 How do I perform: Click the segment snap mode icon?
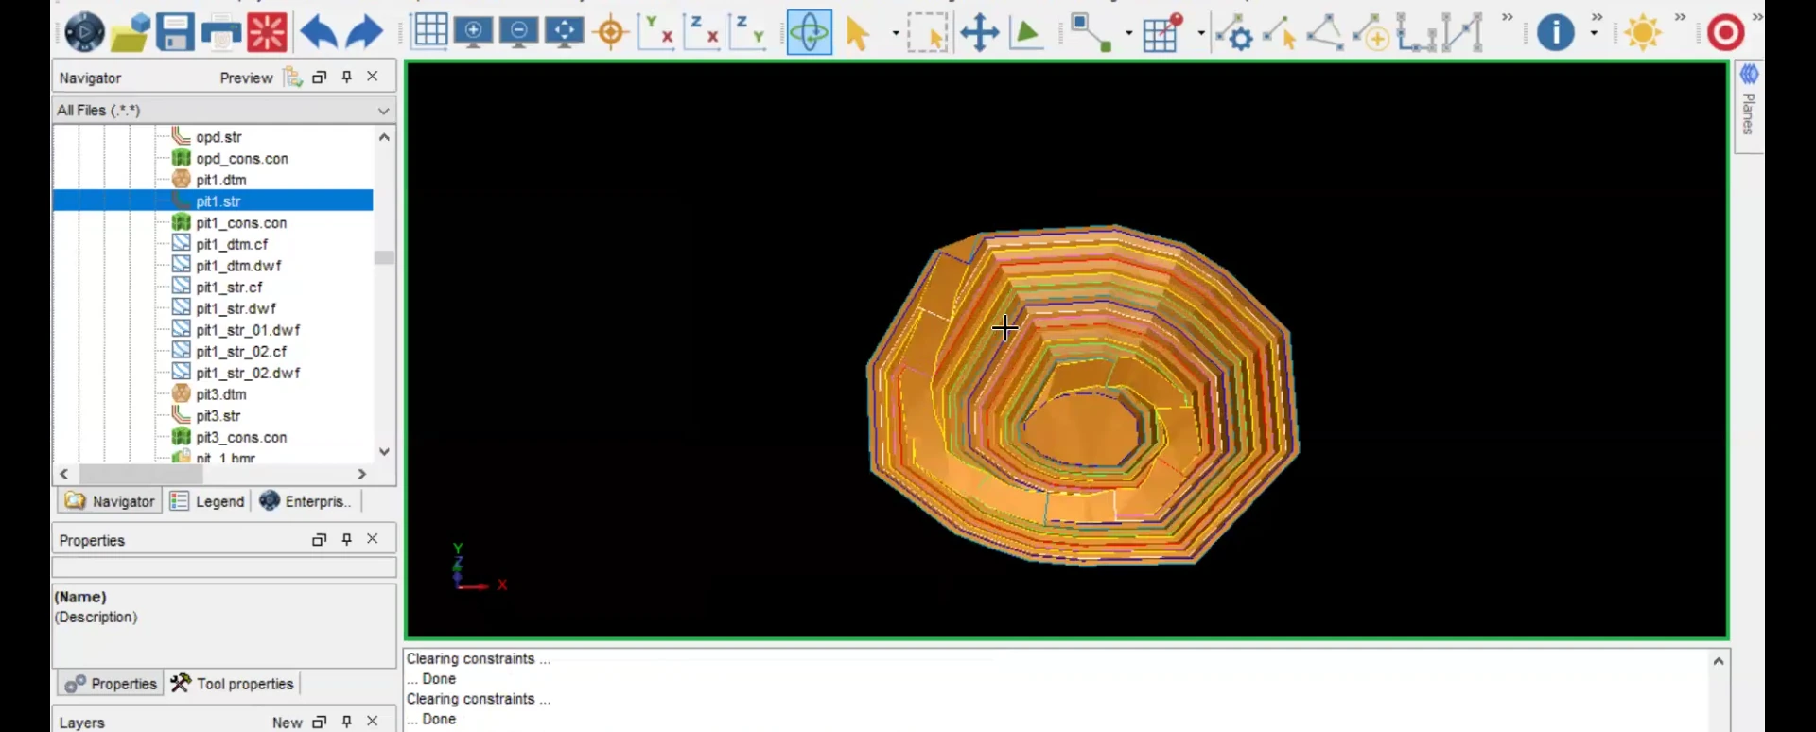click(x=1091, y=32)
